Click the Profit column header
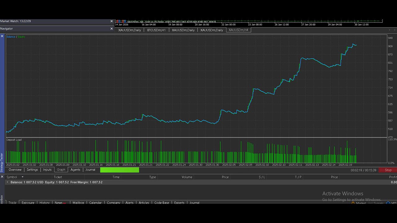The width and height of the screenshot is (397, 223). coord(393,177)
